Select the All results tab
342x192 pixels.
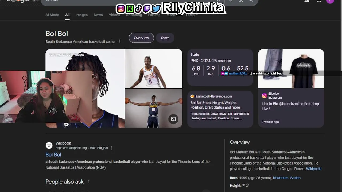click(x=67, y=15)
